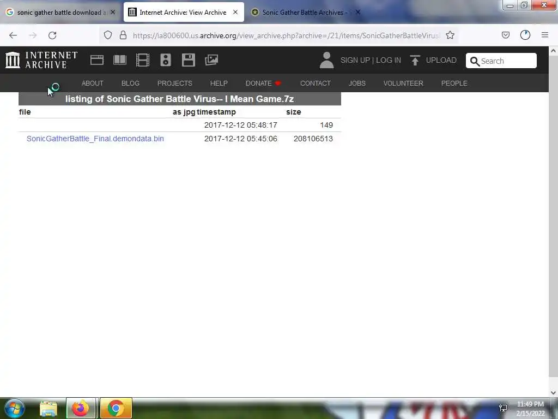Close the sonic gather battle download tab
The width and height of the screenshot is (558, 419).
click(x=112, y=12)
